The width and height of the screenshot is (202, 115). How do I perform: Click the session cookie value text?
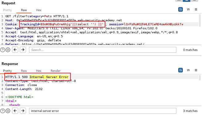(x=154, y=24)
